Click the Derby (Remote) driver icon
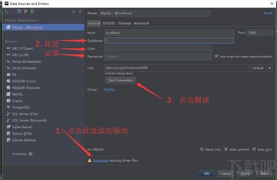Screen dimensions: 277x180 pos(8,68)
